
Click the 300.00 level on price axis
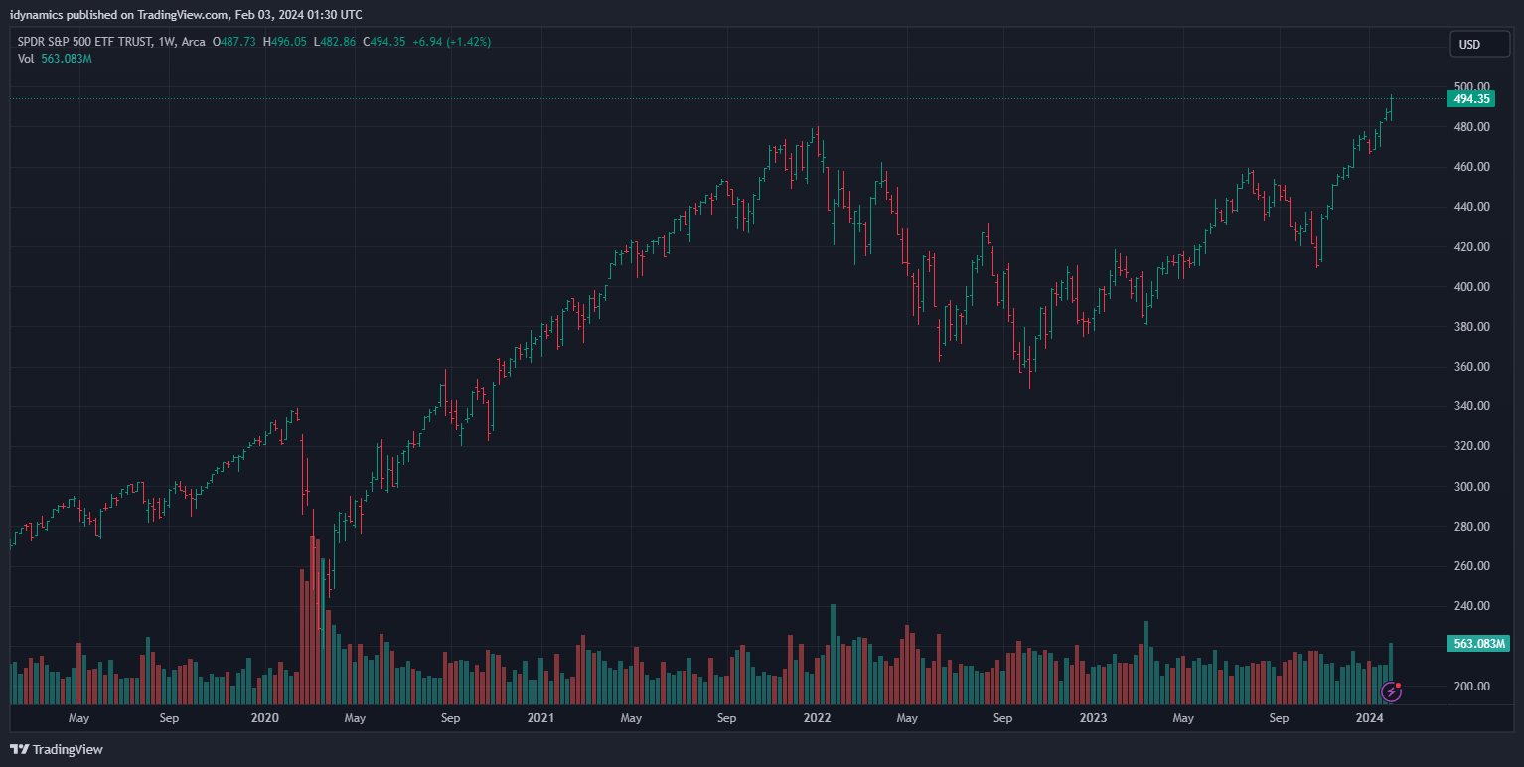[1470, 487]
